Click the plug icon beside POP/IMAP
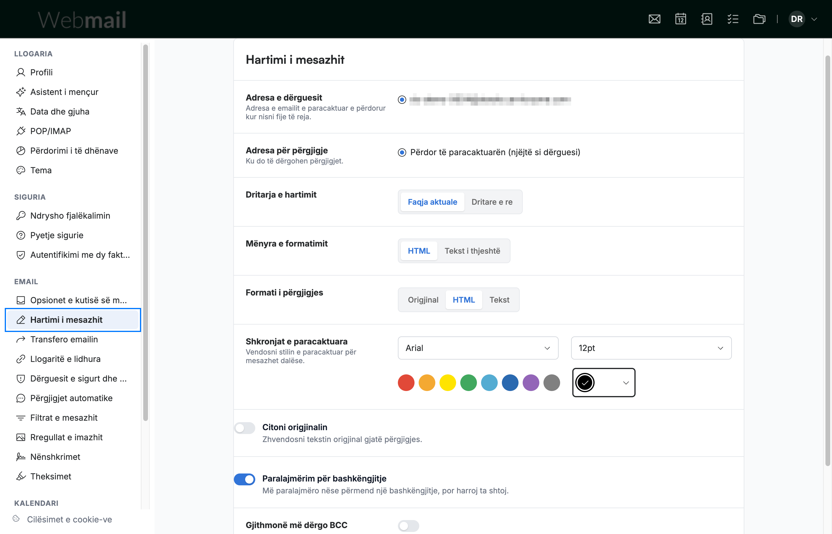832x534 pixels. [21, 131]
